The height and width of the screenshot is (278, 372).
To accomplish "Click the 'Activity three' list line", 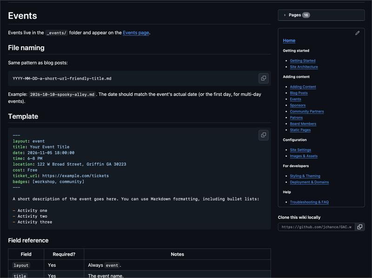I will 33,222.
